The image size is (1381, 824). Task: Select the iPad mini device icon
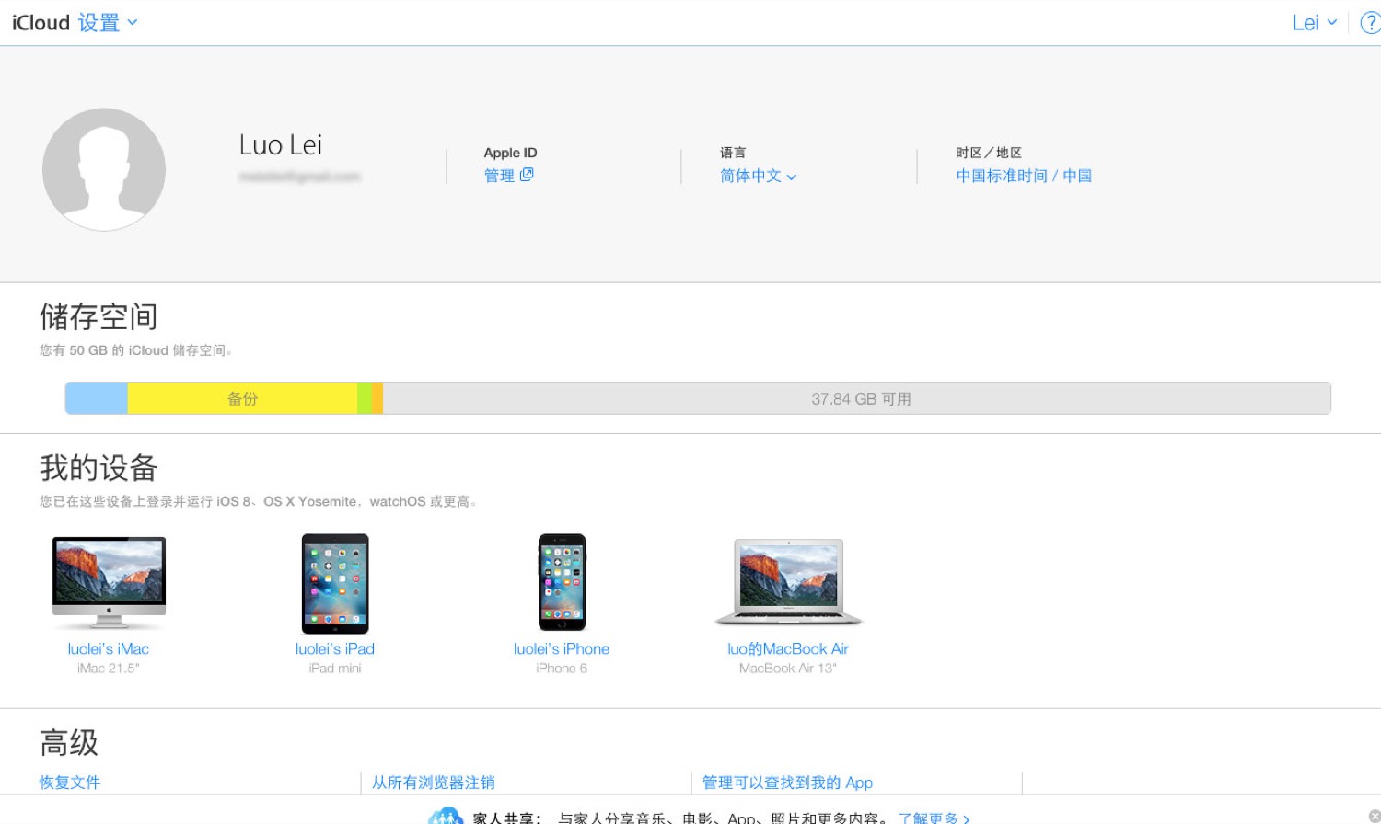335,583
